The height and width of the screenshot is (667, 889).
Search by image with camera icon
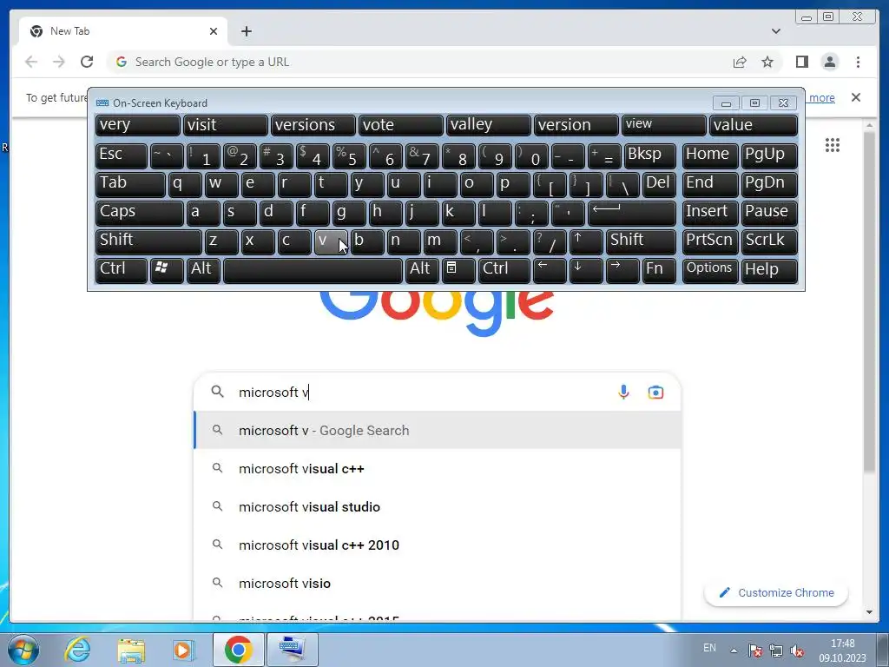pyautogui.click(x=655, y=392)
